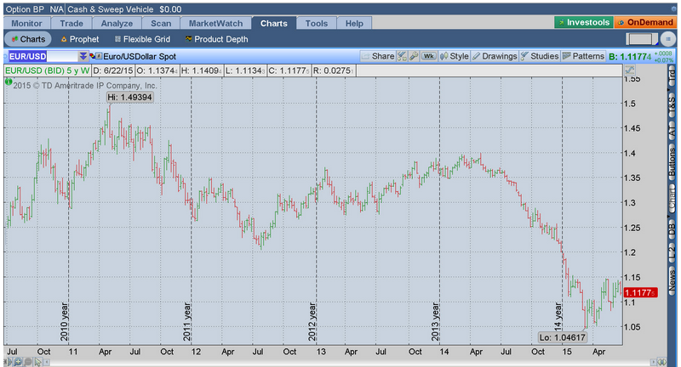Click the Hi: 1.49394 price bubble
Screen dimensions: 681x367
[130, 97]
